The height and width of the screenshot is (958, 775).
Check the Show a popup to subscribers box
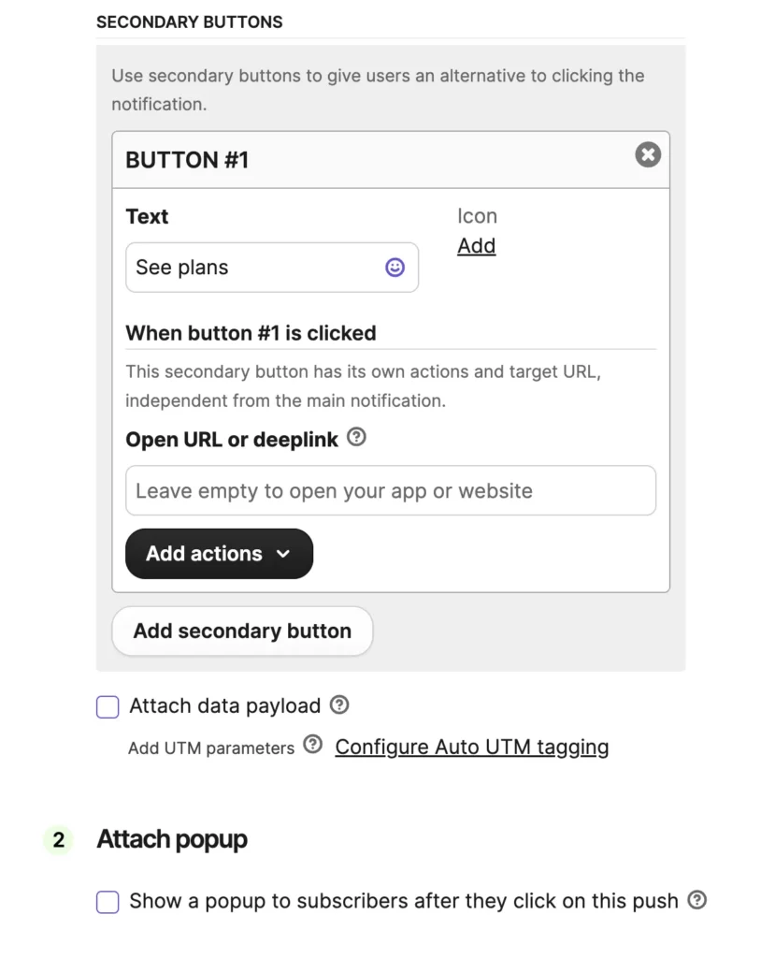[108, 902]
